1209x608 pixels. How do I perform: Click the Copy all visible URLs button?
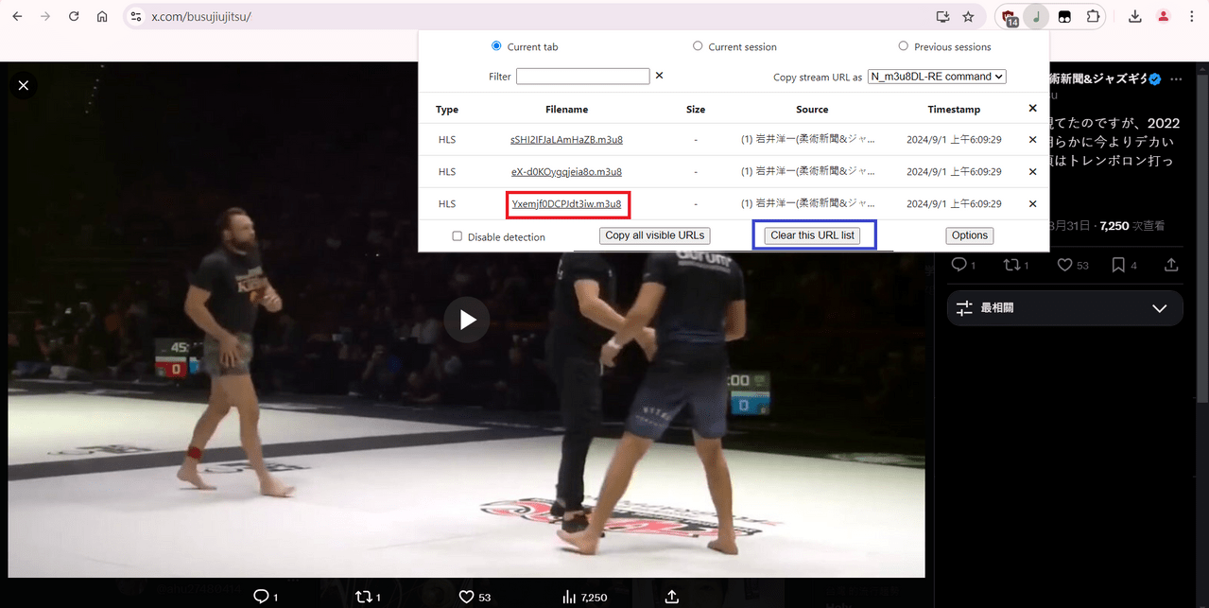(655, 235)
